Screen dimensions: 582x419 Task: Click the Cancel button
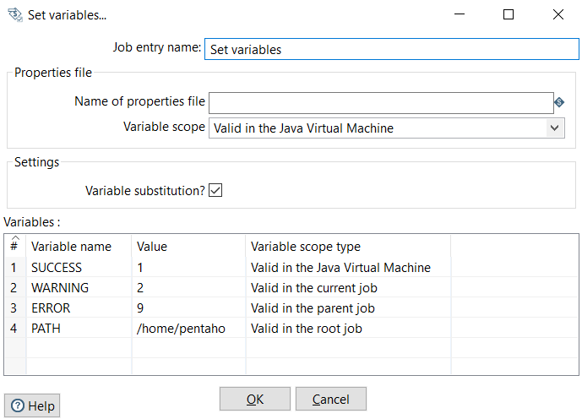click(x=330, y=399)
